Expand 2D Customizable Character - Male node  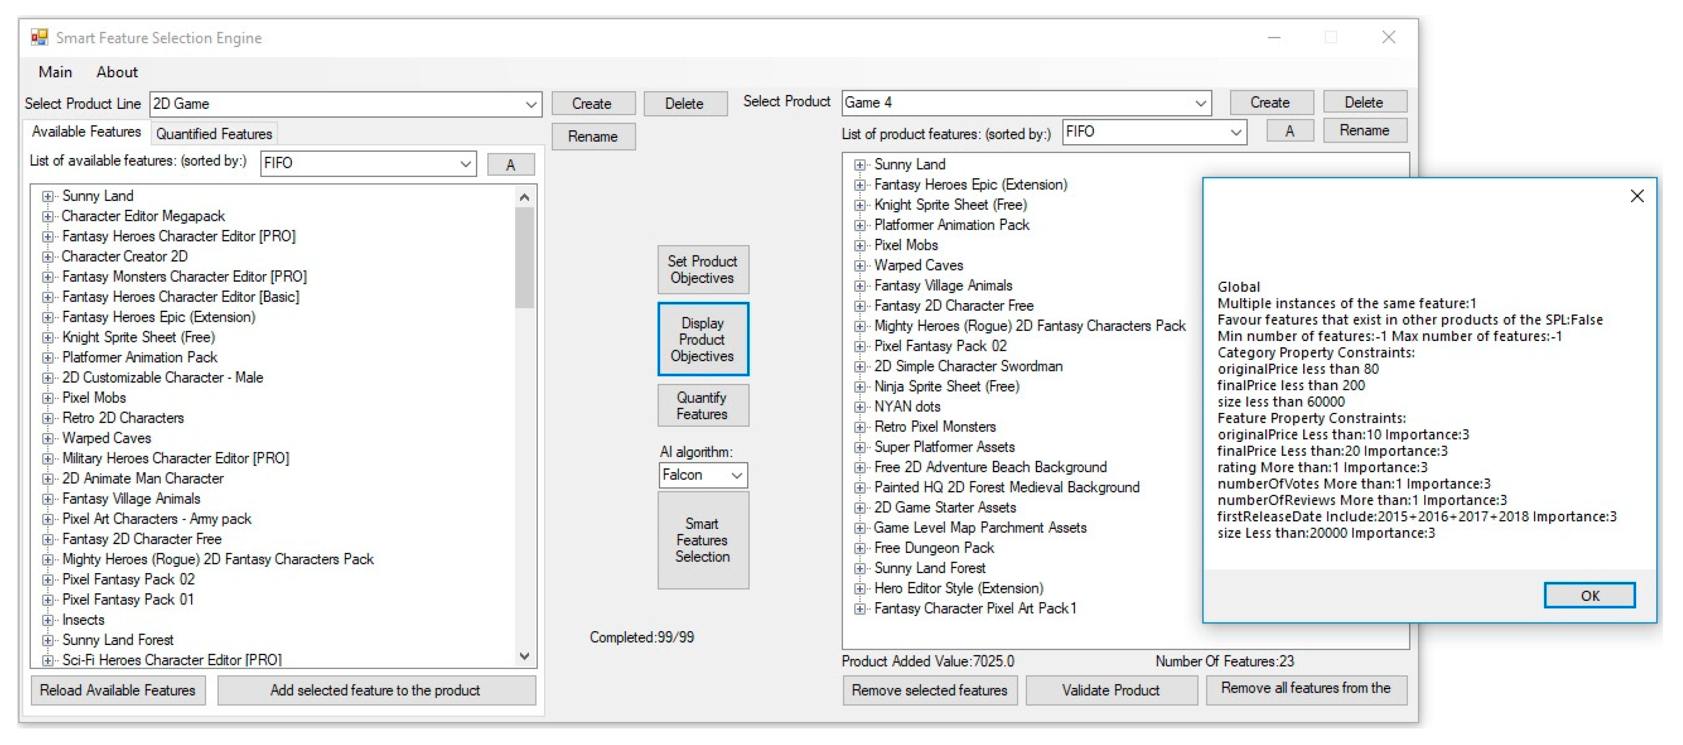point(48,378)
